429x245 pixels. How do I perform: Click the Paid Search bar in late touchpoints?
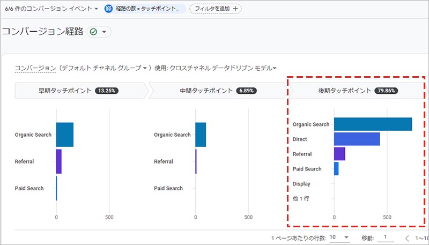point(336,169)
